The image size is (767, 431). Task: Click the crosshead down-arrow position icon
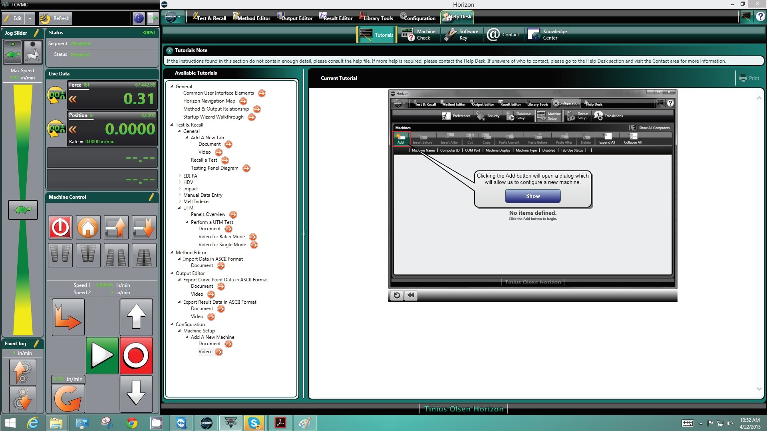[x=144, y=227]
